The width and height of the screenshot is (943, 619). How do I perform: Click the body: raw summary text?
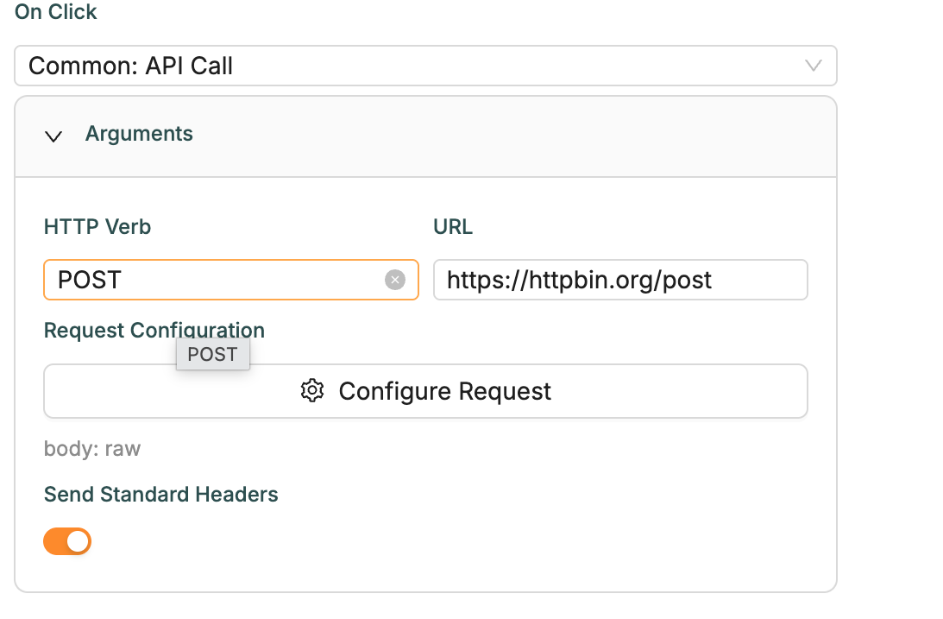(92, 449)
